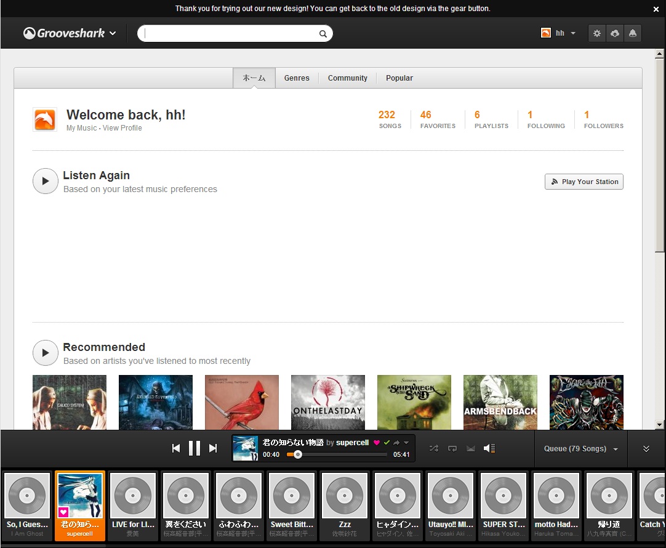The width and height of the screenshot is (666, 548).
Task: Click the supercell artist name in player
Action: click(352, 443)
